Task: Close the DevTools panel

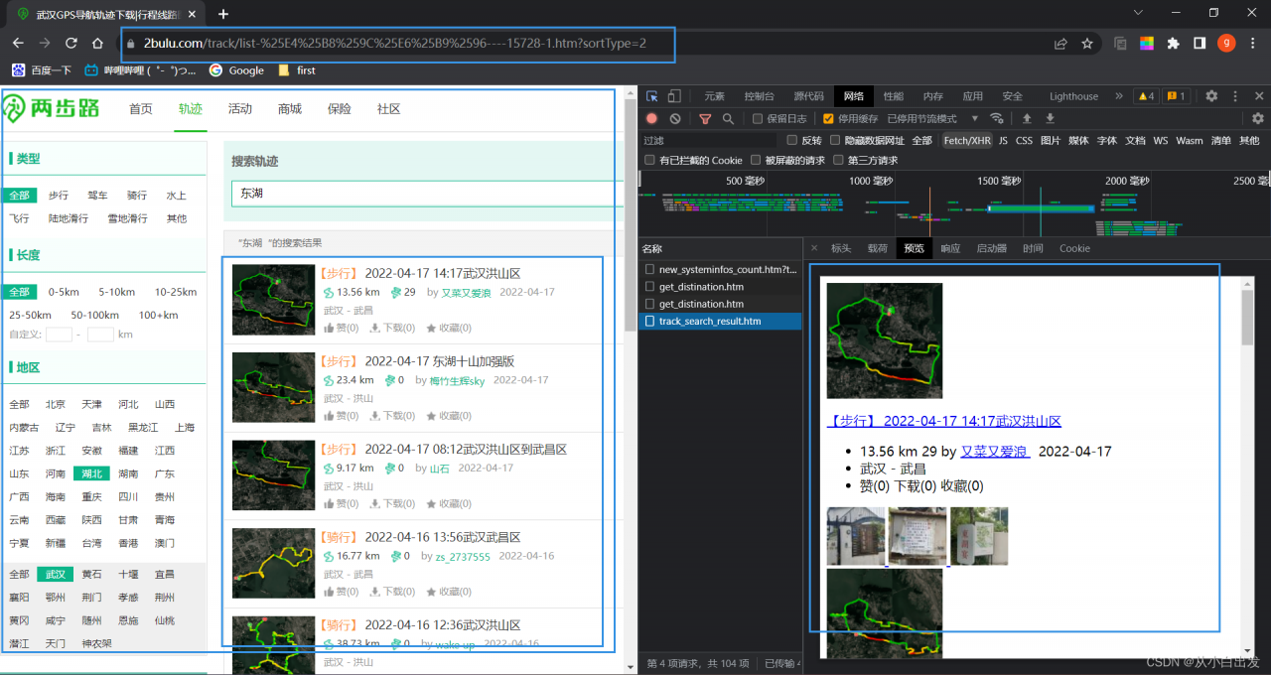Action: pyautogui.click(x=1258, y=96)
